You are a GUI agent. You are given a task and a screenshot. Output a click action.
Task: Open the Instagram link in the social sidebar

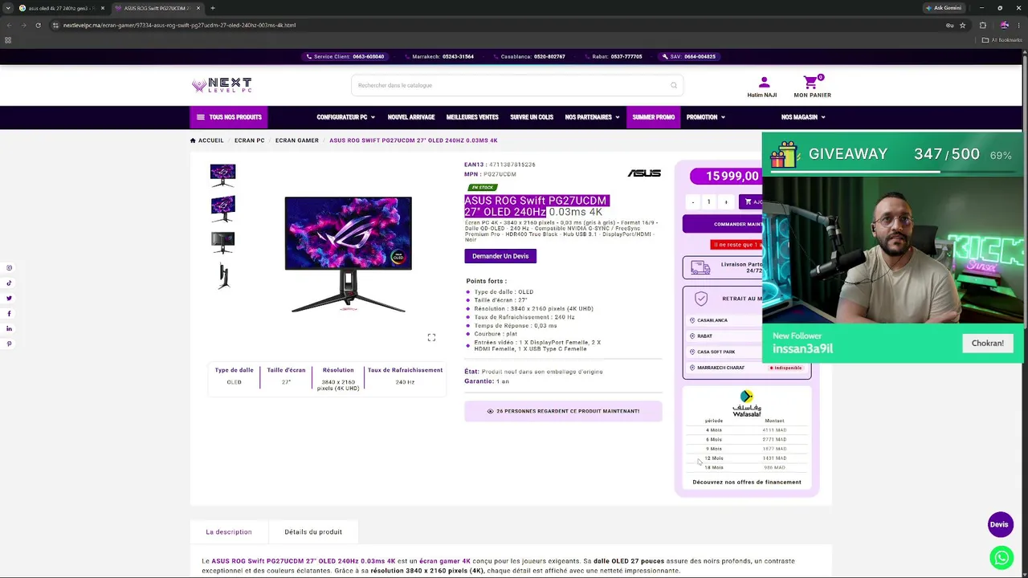(10, 268)
